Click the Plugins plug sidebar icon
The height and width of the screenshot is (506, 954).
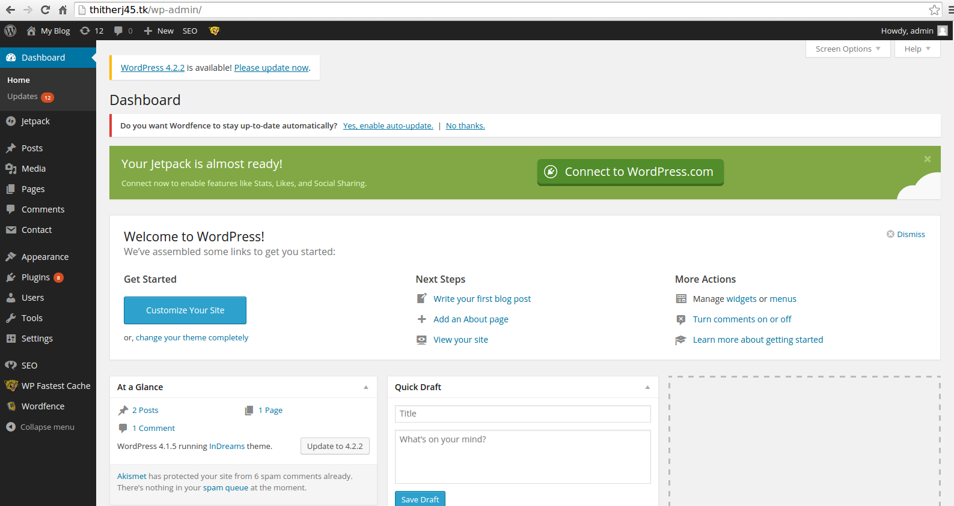click(x=11, y=277)
